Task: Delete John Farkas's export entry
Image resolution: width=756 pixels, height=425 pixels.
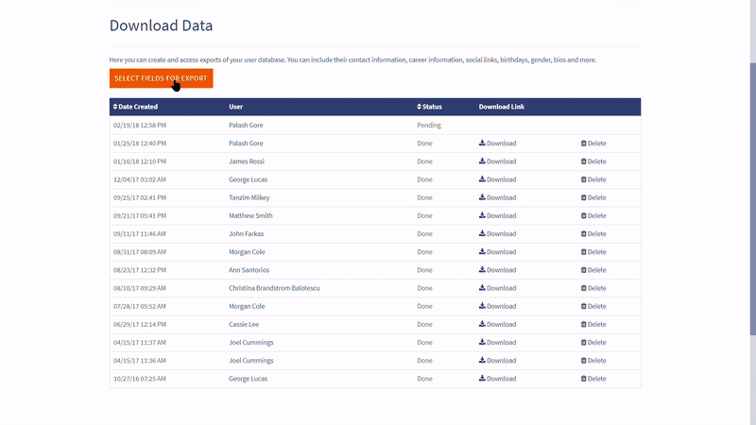Action: point(593,234)
